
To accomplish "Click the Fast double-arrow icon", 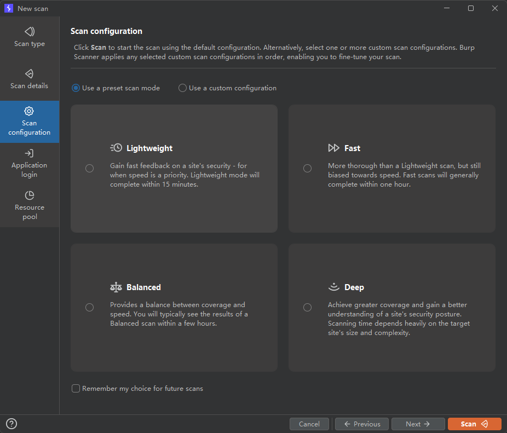I will pyautogui.click(x=333, y=148).
